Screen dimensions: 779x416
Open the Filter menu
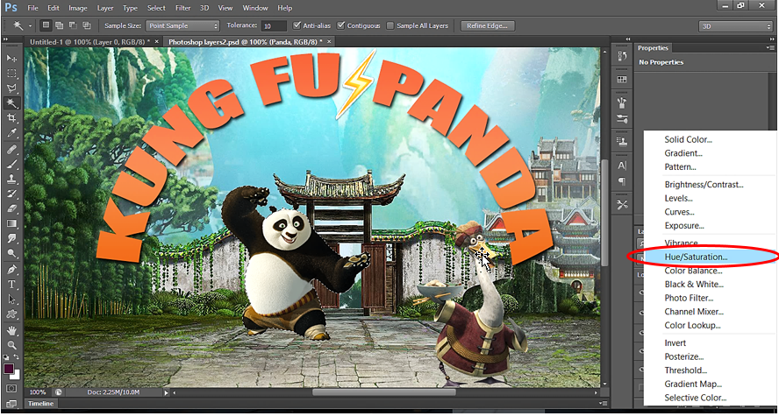coord(182,8)
